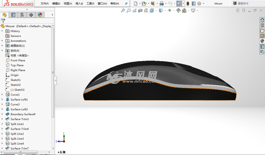Image resolution: width=265 pixels, height=155 pixels.
Task: Expand the Curve1 feature
Action: 2,94
